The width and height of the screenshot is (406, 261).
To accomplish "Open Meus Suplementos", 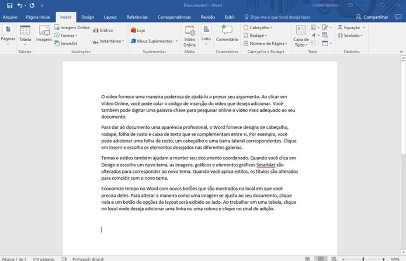I will pos(153,41).
